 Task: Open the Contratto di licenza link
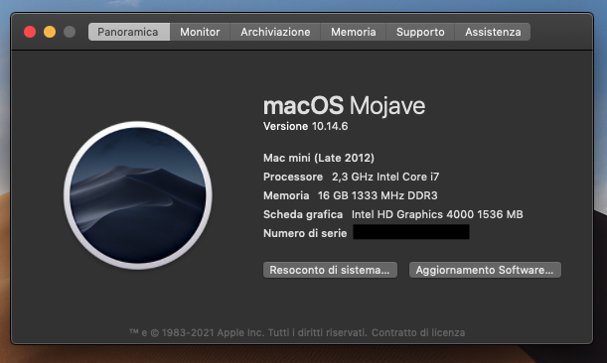point(418,332)
